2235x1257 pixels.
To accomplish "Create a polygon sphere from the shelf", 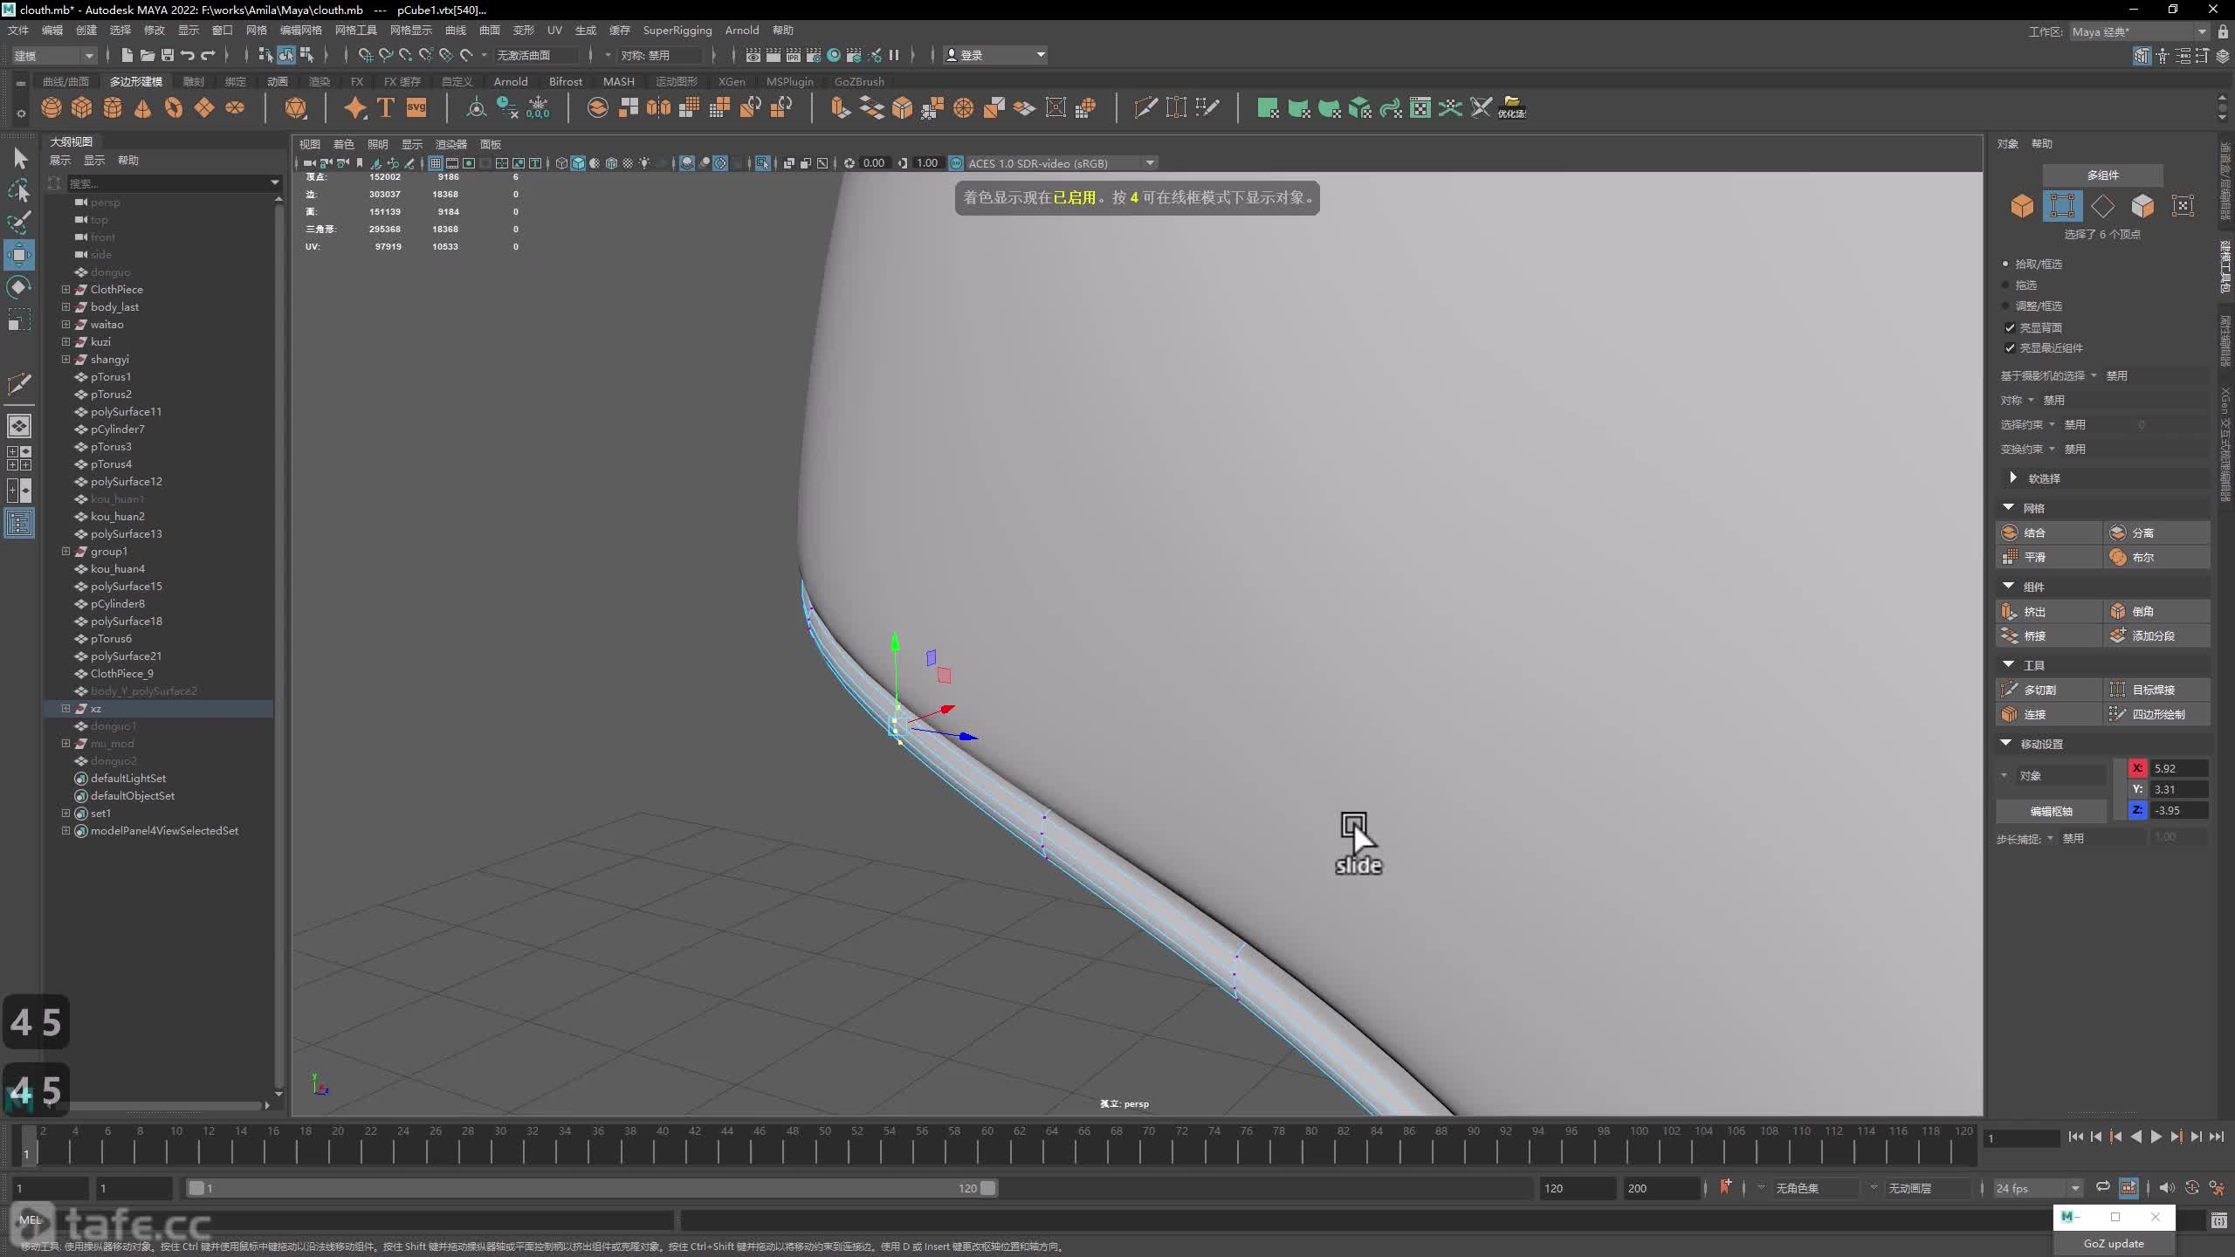I will pyautogui.click(x=52, y=107).
